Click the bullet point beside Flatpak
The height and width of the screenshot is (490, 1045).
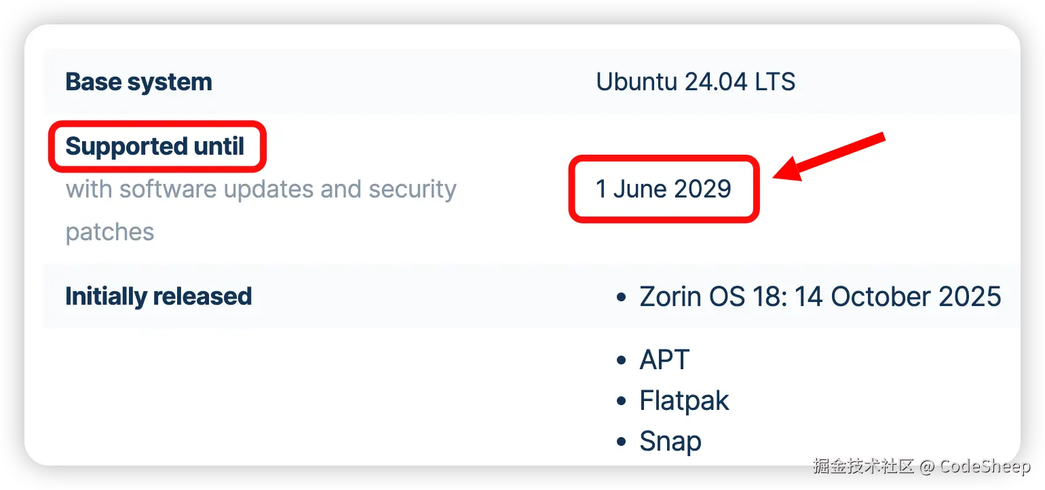coord(620,401)
